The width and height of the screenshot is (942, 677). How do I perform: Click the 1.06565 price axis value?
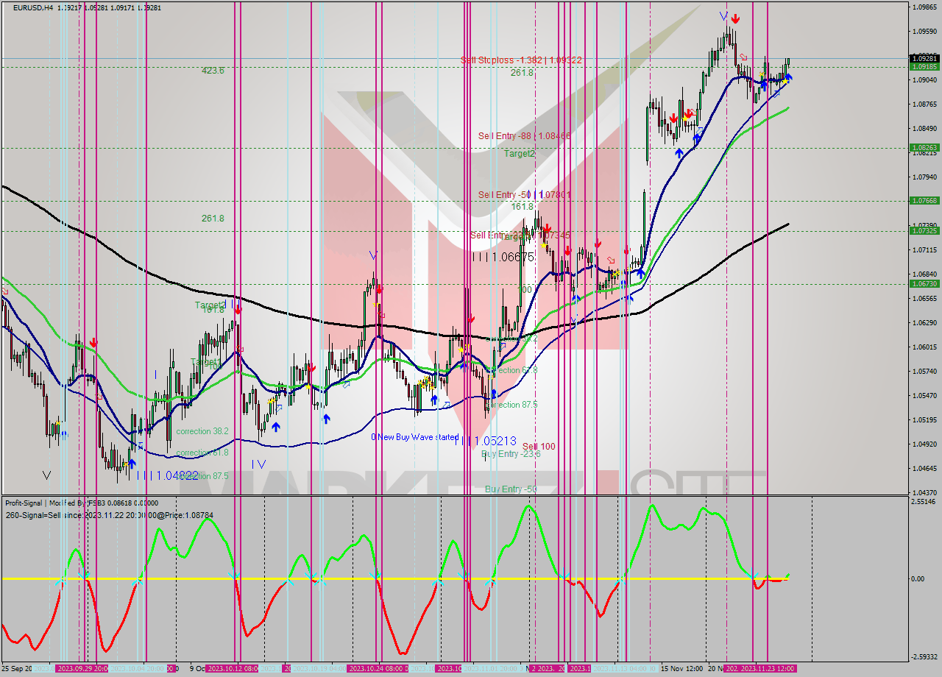924,299
